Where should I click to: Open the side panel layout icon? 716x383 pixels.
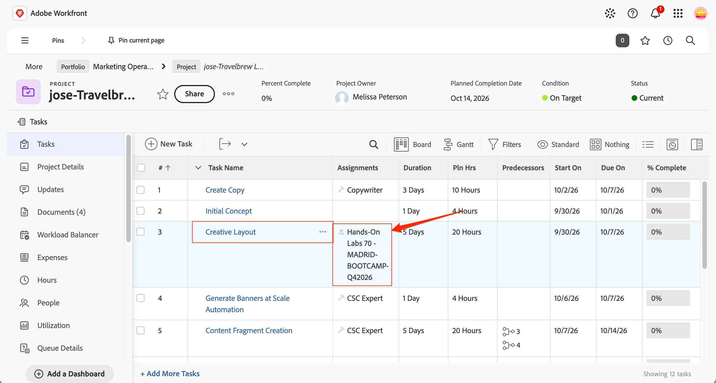(x=696, y=144)
